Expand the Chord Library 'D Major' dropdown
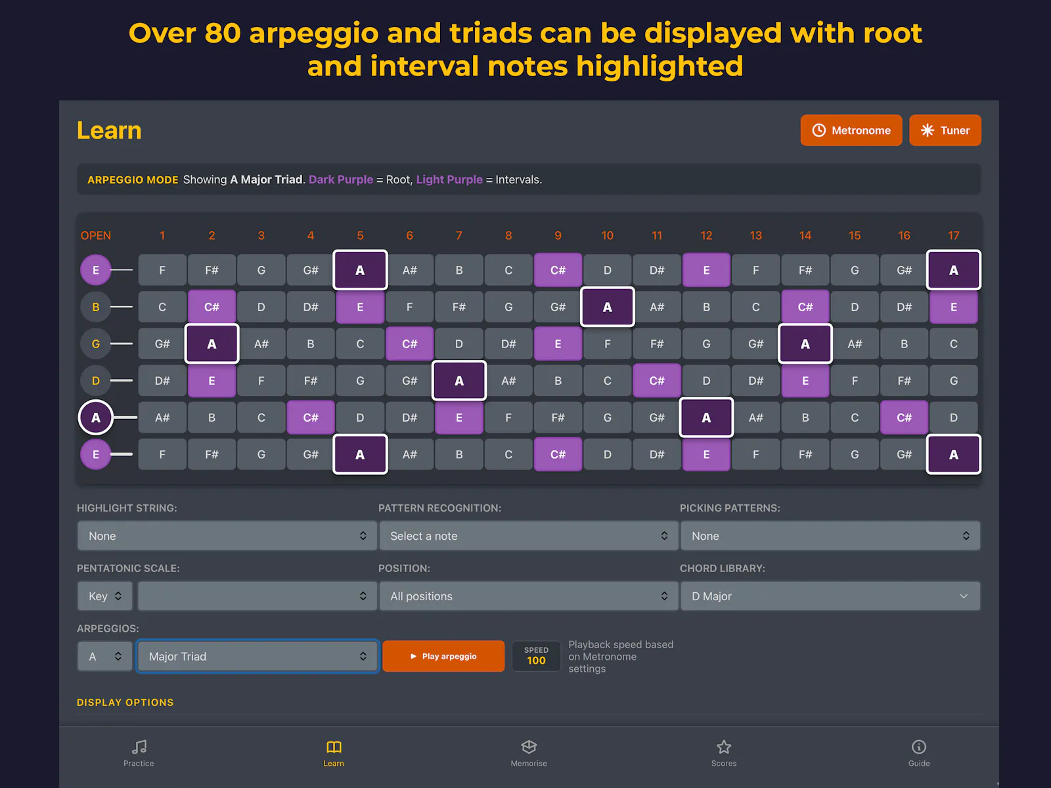 pos(830,596)
